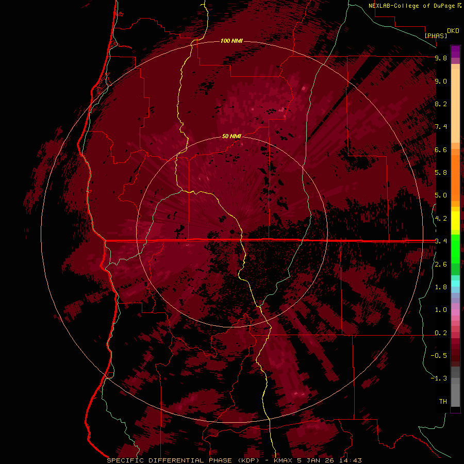The image size is (464, 464).
Task: Click the "DKD" label above the color scale
Action: click(453, 31)
